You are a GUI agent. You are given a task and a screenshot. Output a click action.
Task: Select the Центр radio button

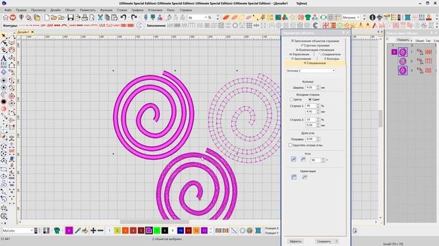291,99
